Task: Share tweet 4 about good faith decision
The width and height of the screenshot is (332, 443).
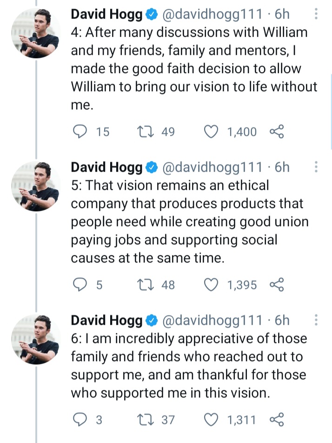Action: tap(276, 132)
